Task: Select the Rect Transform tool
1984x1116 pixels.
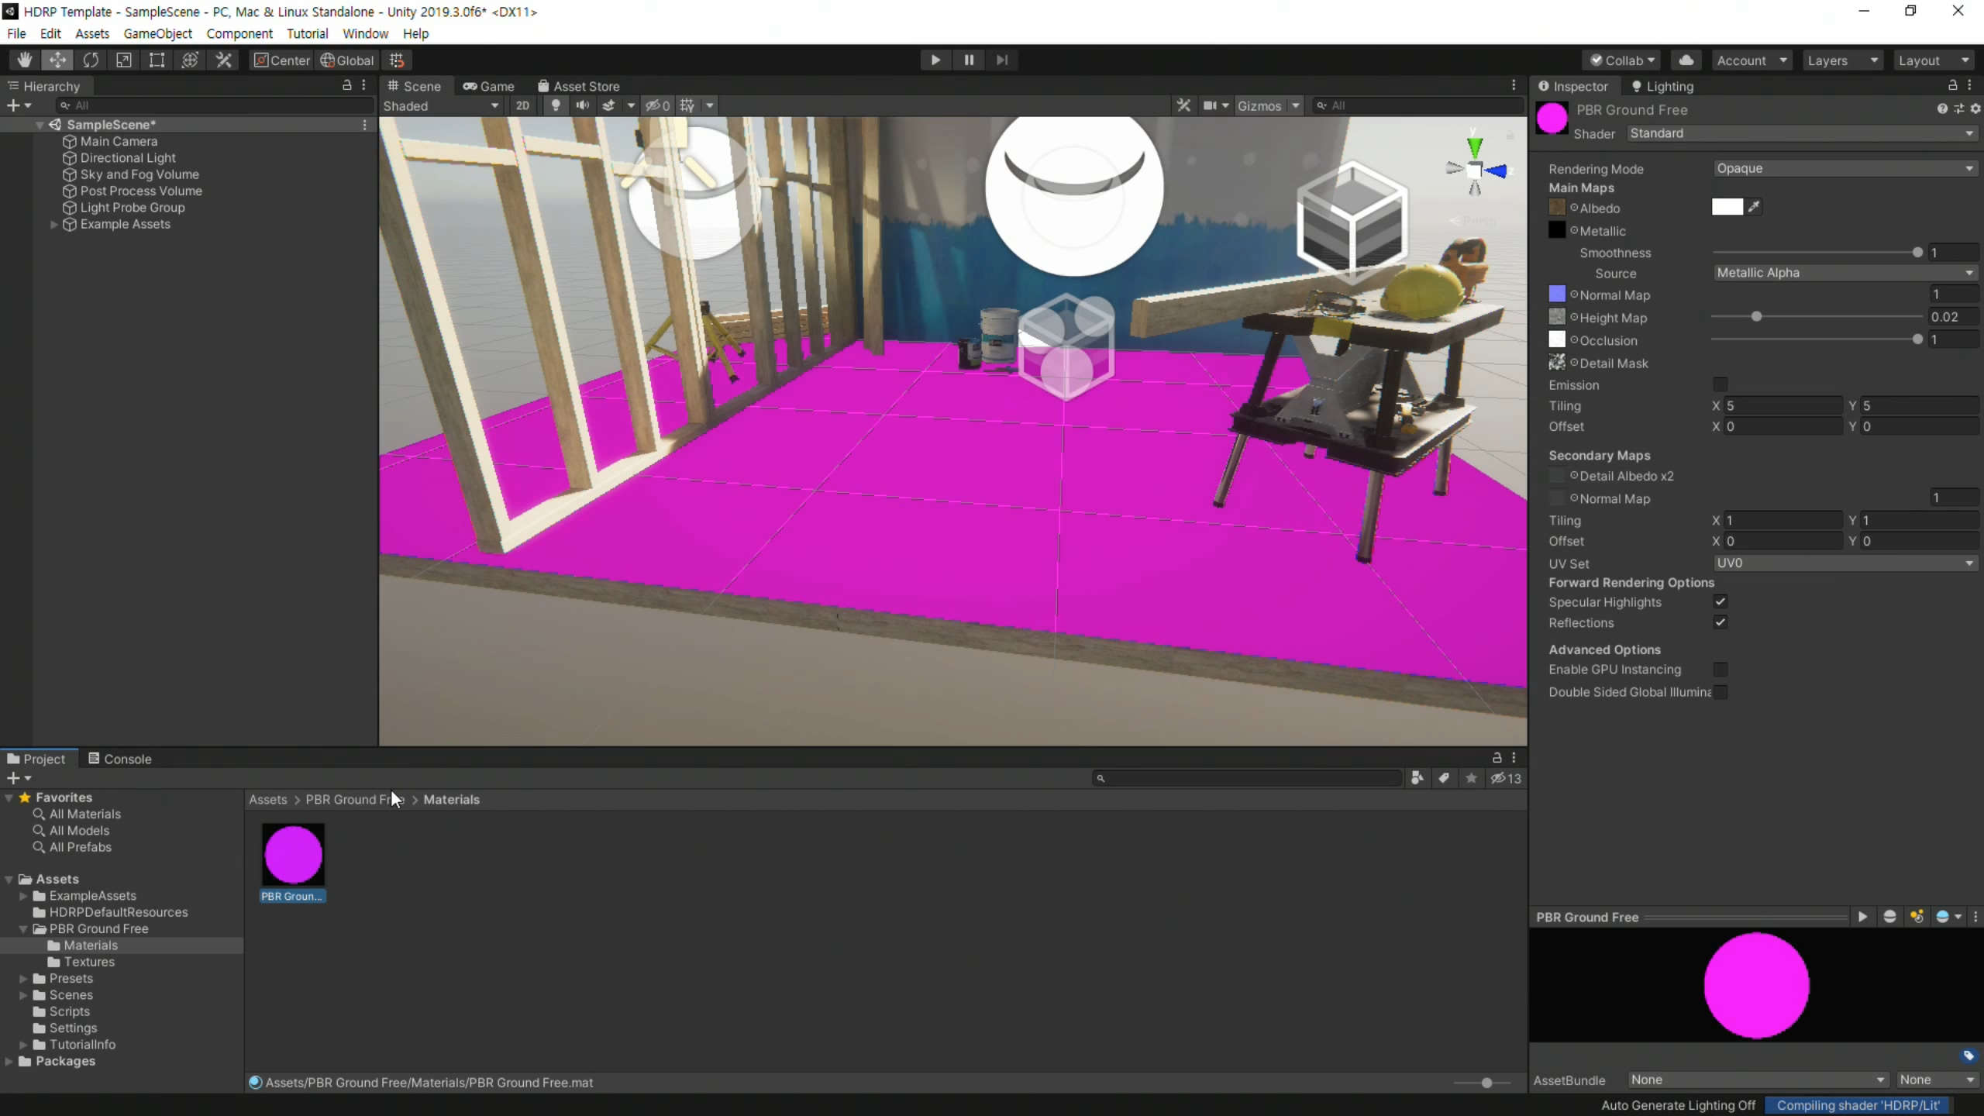Action: (157, 60)
